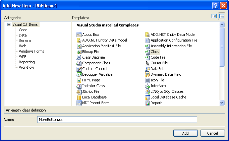
Task: Choose the Bitmap File template icon
Action: coord(79,52)
